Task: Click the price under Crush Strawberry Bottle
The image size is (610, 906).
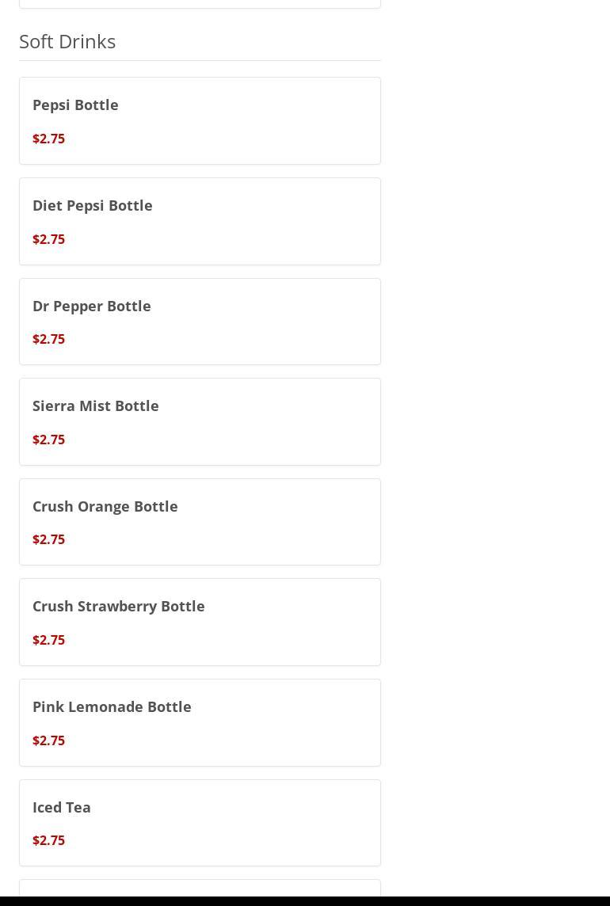Action: point(48,640)
